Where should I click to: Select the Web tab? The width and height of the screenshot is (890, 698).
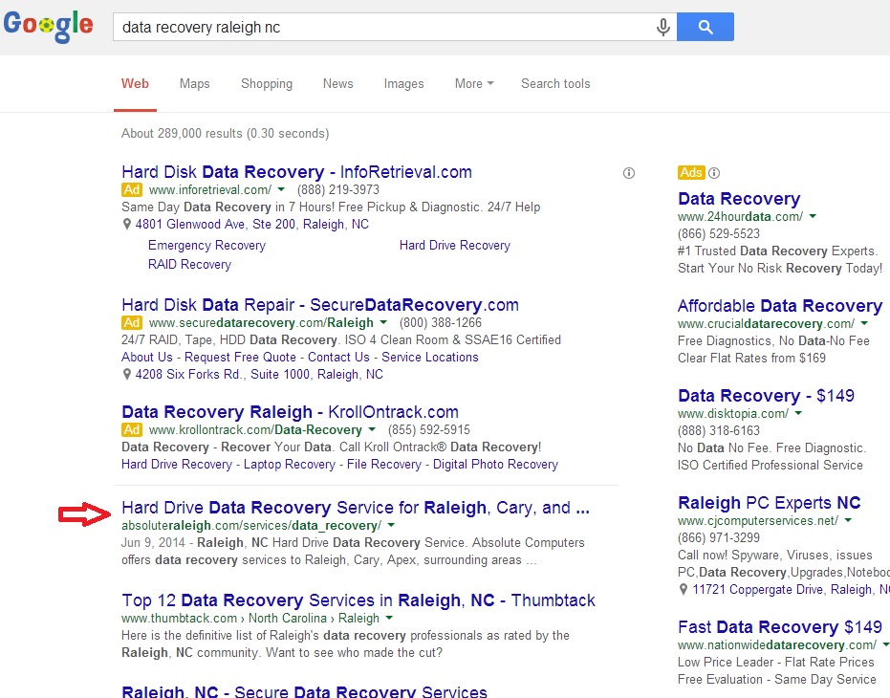click(x=135, y=83)
